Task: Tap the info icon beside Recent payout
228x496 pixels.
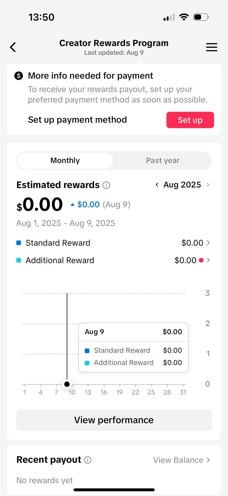Action: (88, 460)
